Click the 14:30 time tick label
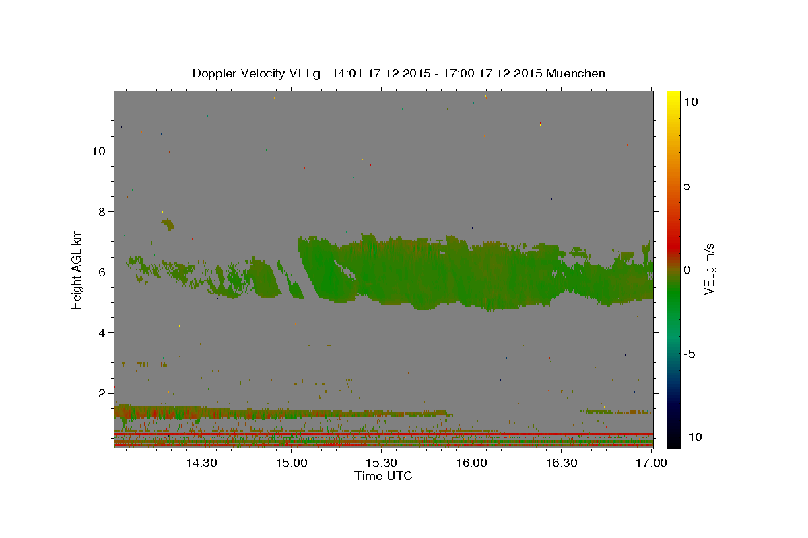 tap(201, 463)
